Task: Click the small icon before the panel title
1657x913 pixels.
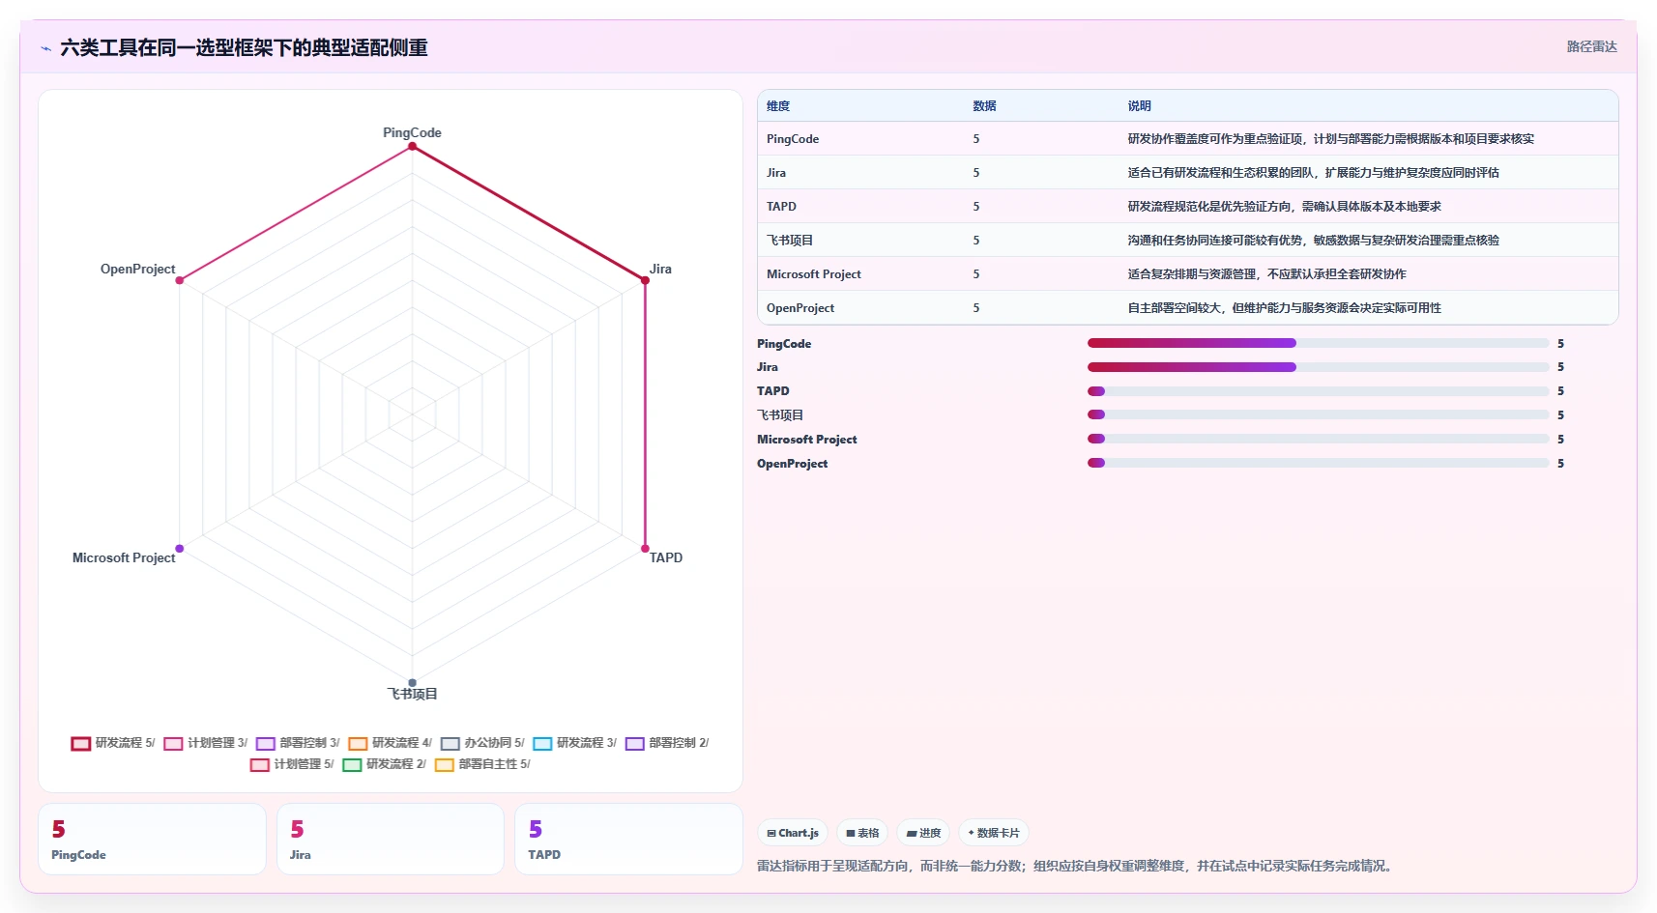Action: pos(45,48)
